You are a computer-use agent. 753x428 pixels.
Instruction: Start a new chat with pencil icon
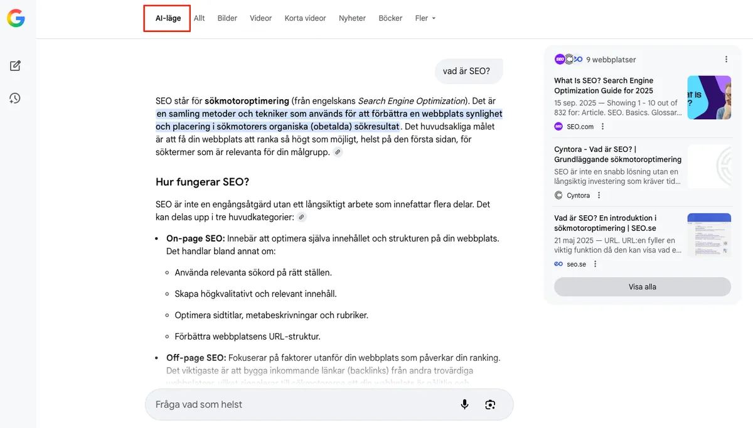(x=15, y=66)
